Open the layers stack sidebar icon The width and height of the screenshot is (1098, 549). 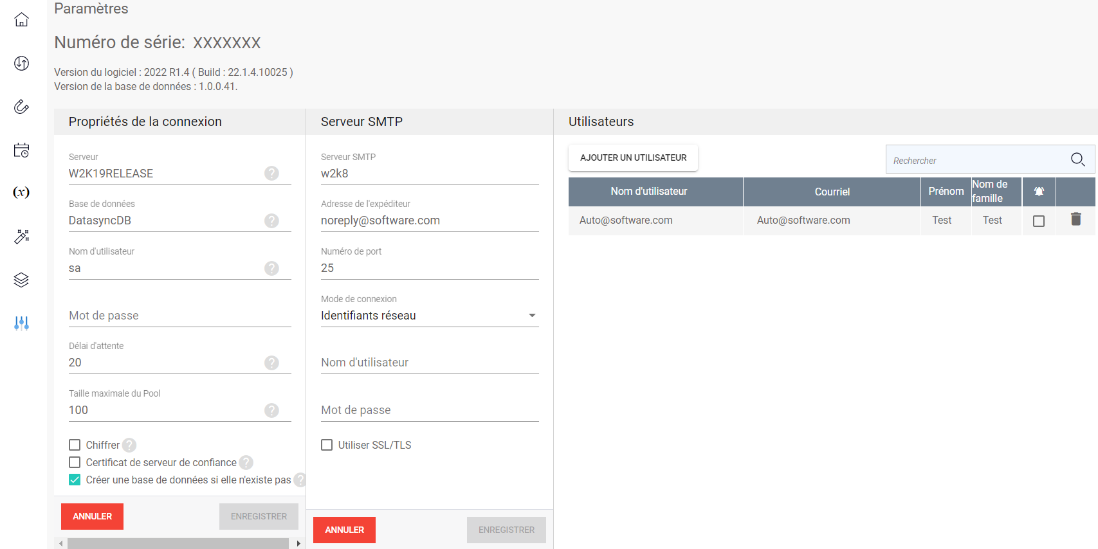[x=21, y=280]
